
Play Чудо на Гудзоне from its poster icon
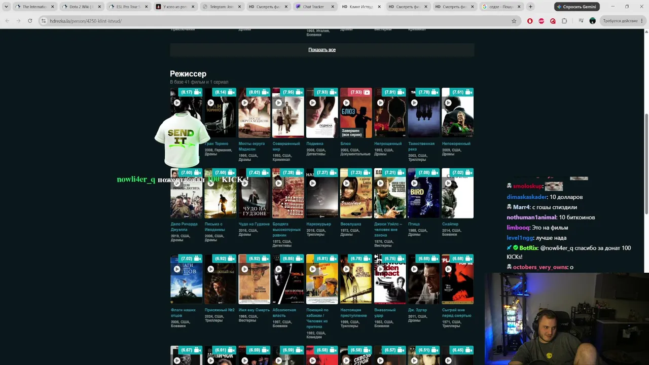tap(245, 183)
